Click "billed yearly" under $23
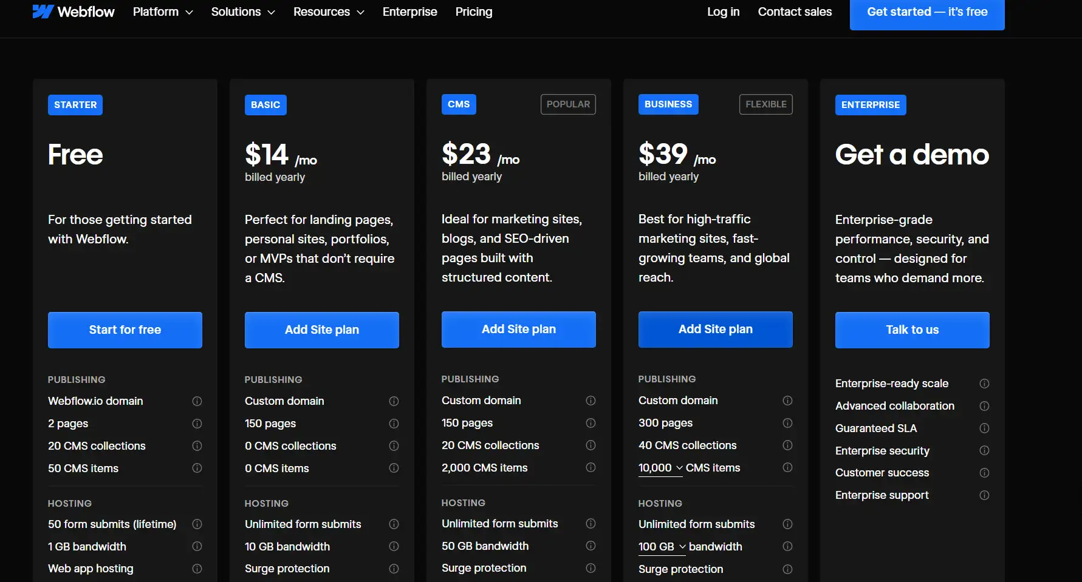 coord(471,177)
